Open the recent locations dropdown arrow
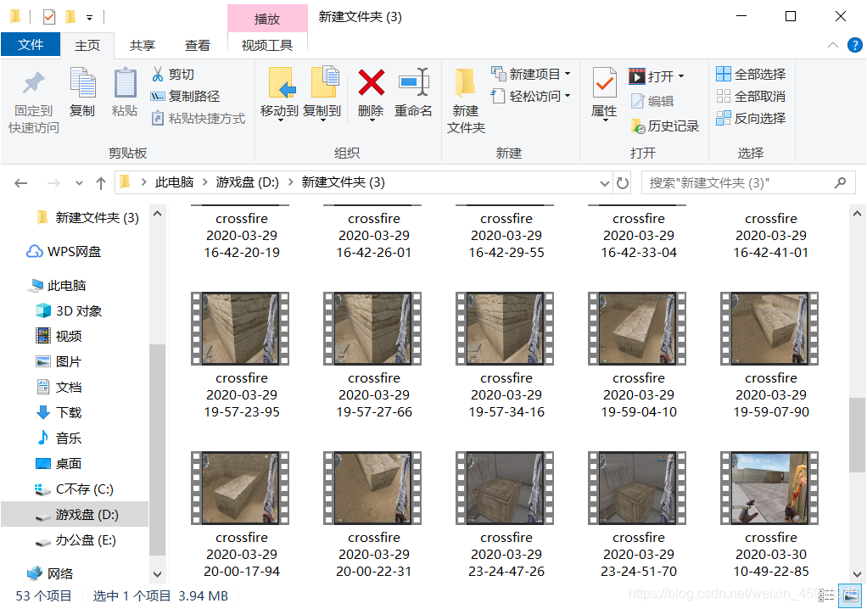Image resolution: width=867 pixels, height=609 pixels. [x=79, y=183]
